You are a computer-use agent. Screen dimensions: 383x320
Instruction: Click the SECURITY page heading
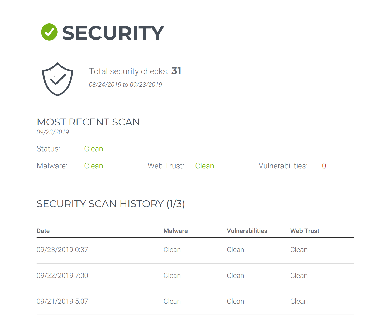pyautogui.click(x=113, y=33)
